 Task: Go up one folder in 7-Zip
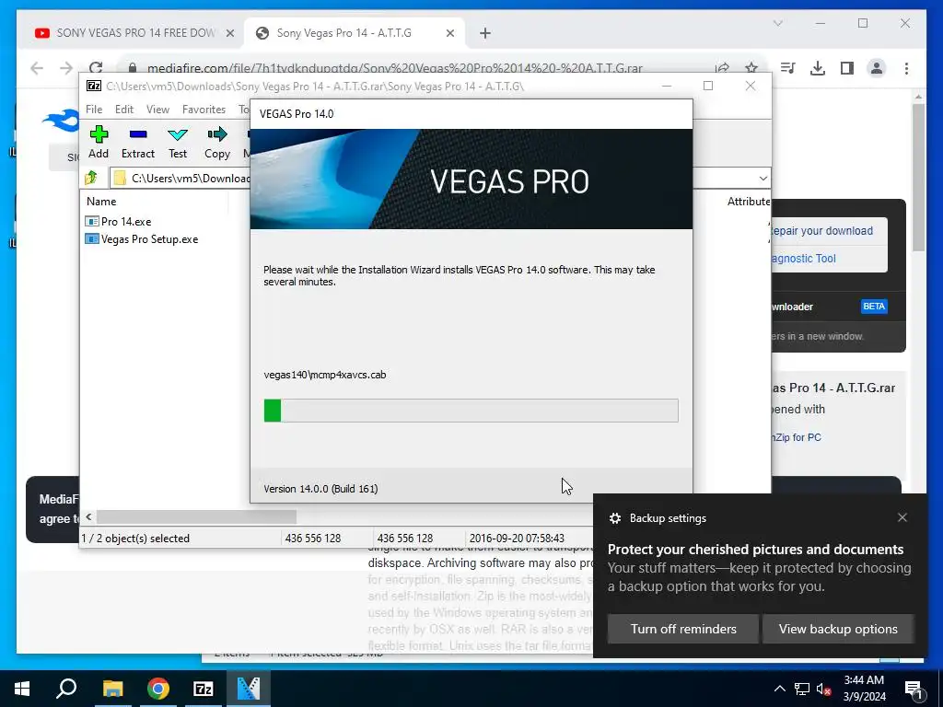pos(91,178)
